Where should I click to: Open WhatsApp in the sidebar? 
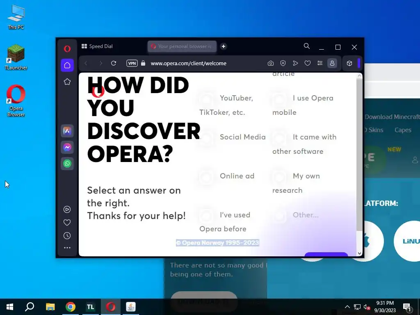67,164
